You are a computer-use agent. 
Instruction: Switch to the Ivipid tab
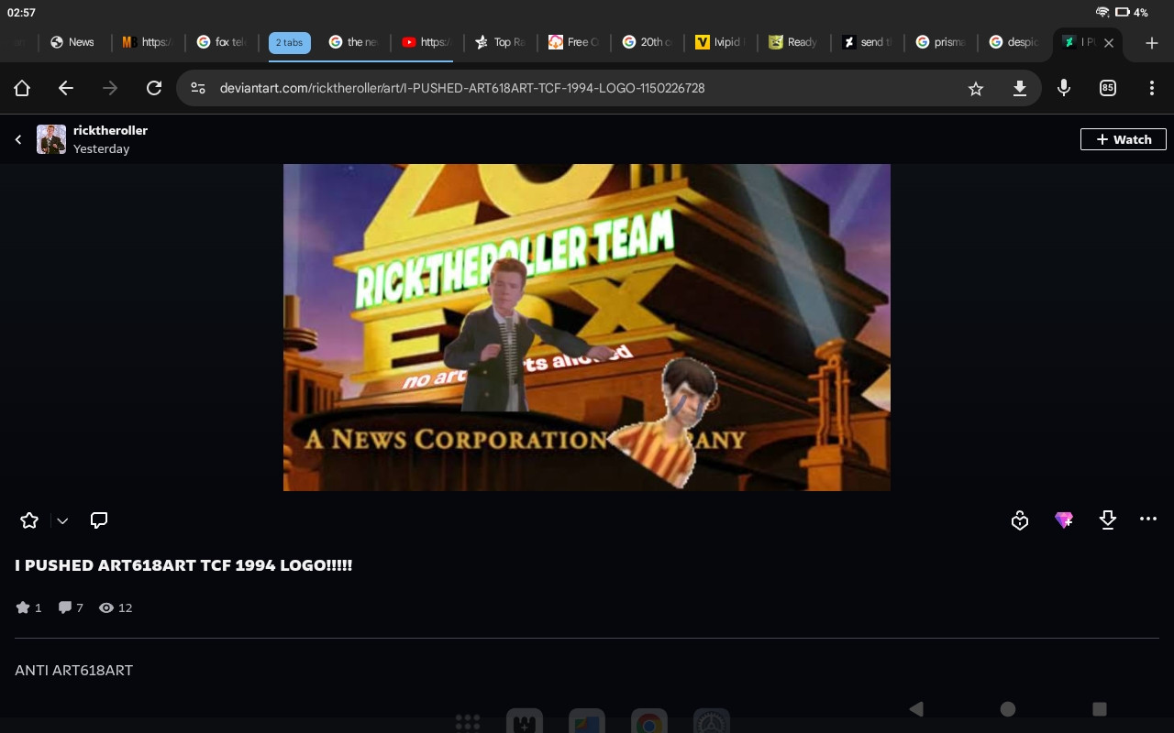721,42
